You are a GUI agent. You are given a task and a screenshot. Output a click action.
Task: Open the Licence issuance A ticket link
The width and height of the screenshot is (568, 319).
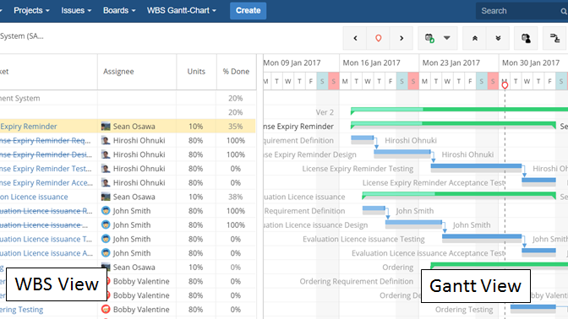(x=46, y=253)
